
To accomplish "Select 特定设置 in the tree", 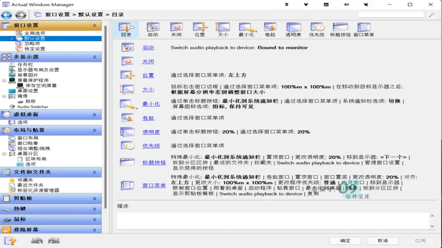I will [34, 49].
